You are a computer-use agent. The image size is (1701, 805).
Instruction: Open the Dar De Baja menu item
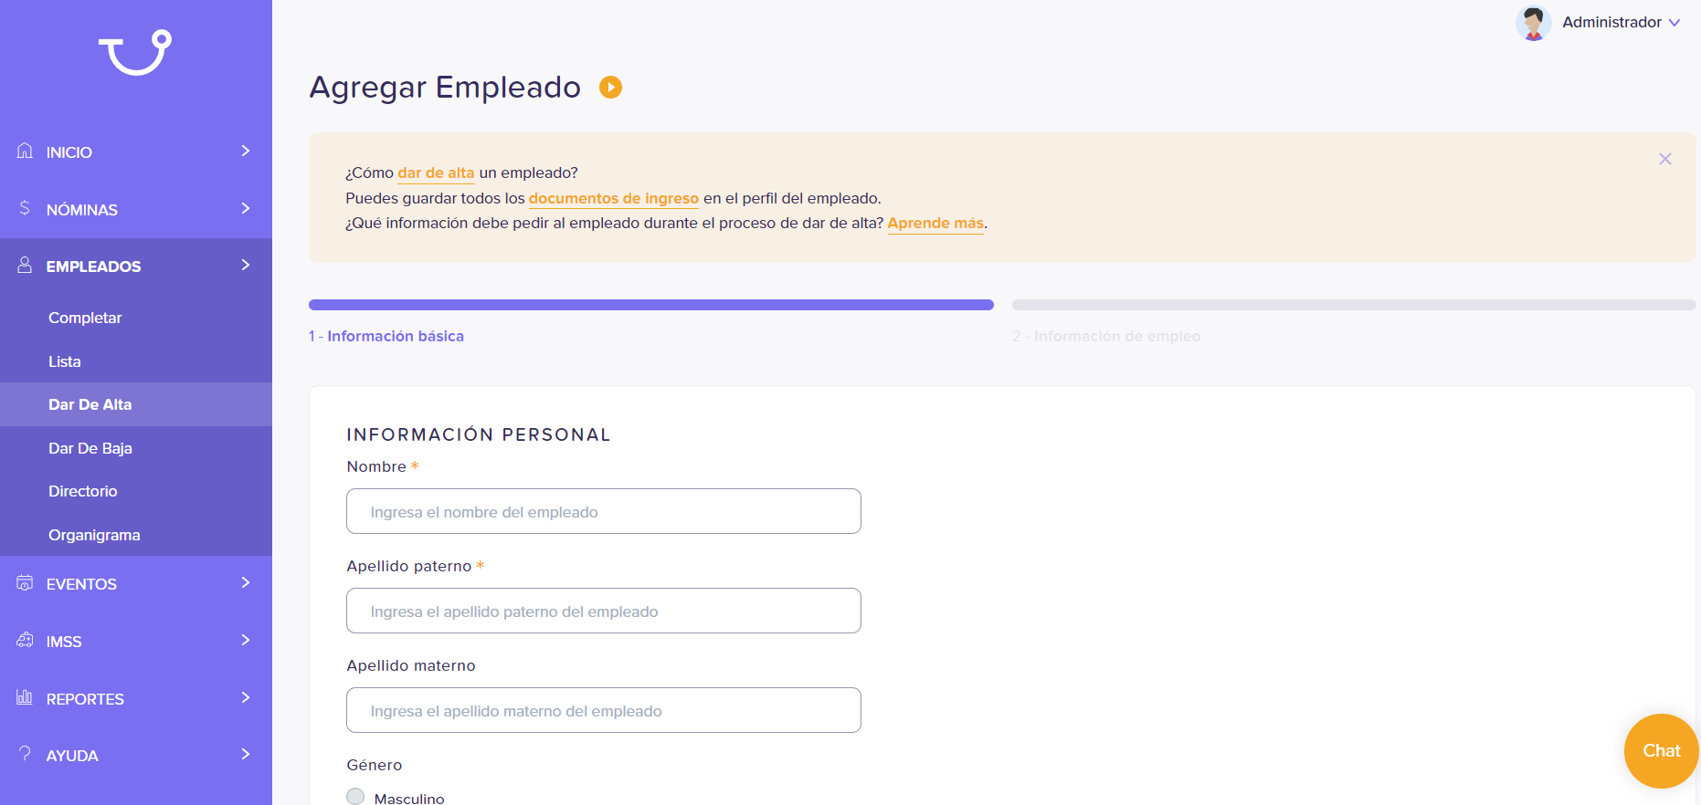[90, 448]
